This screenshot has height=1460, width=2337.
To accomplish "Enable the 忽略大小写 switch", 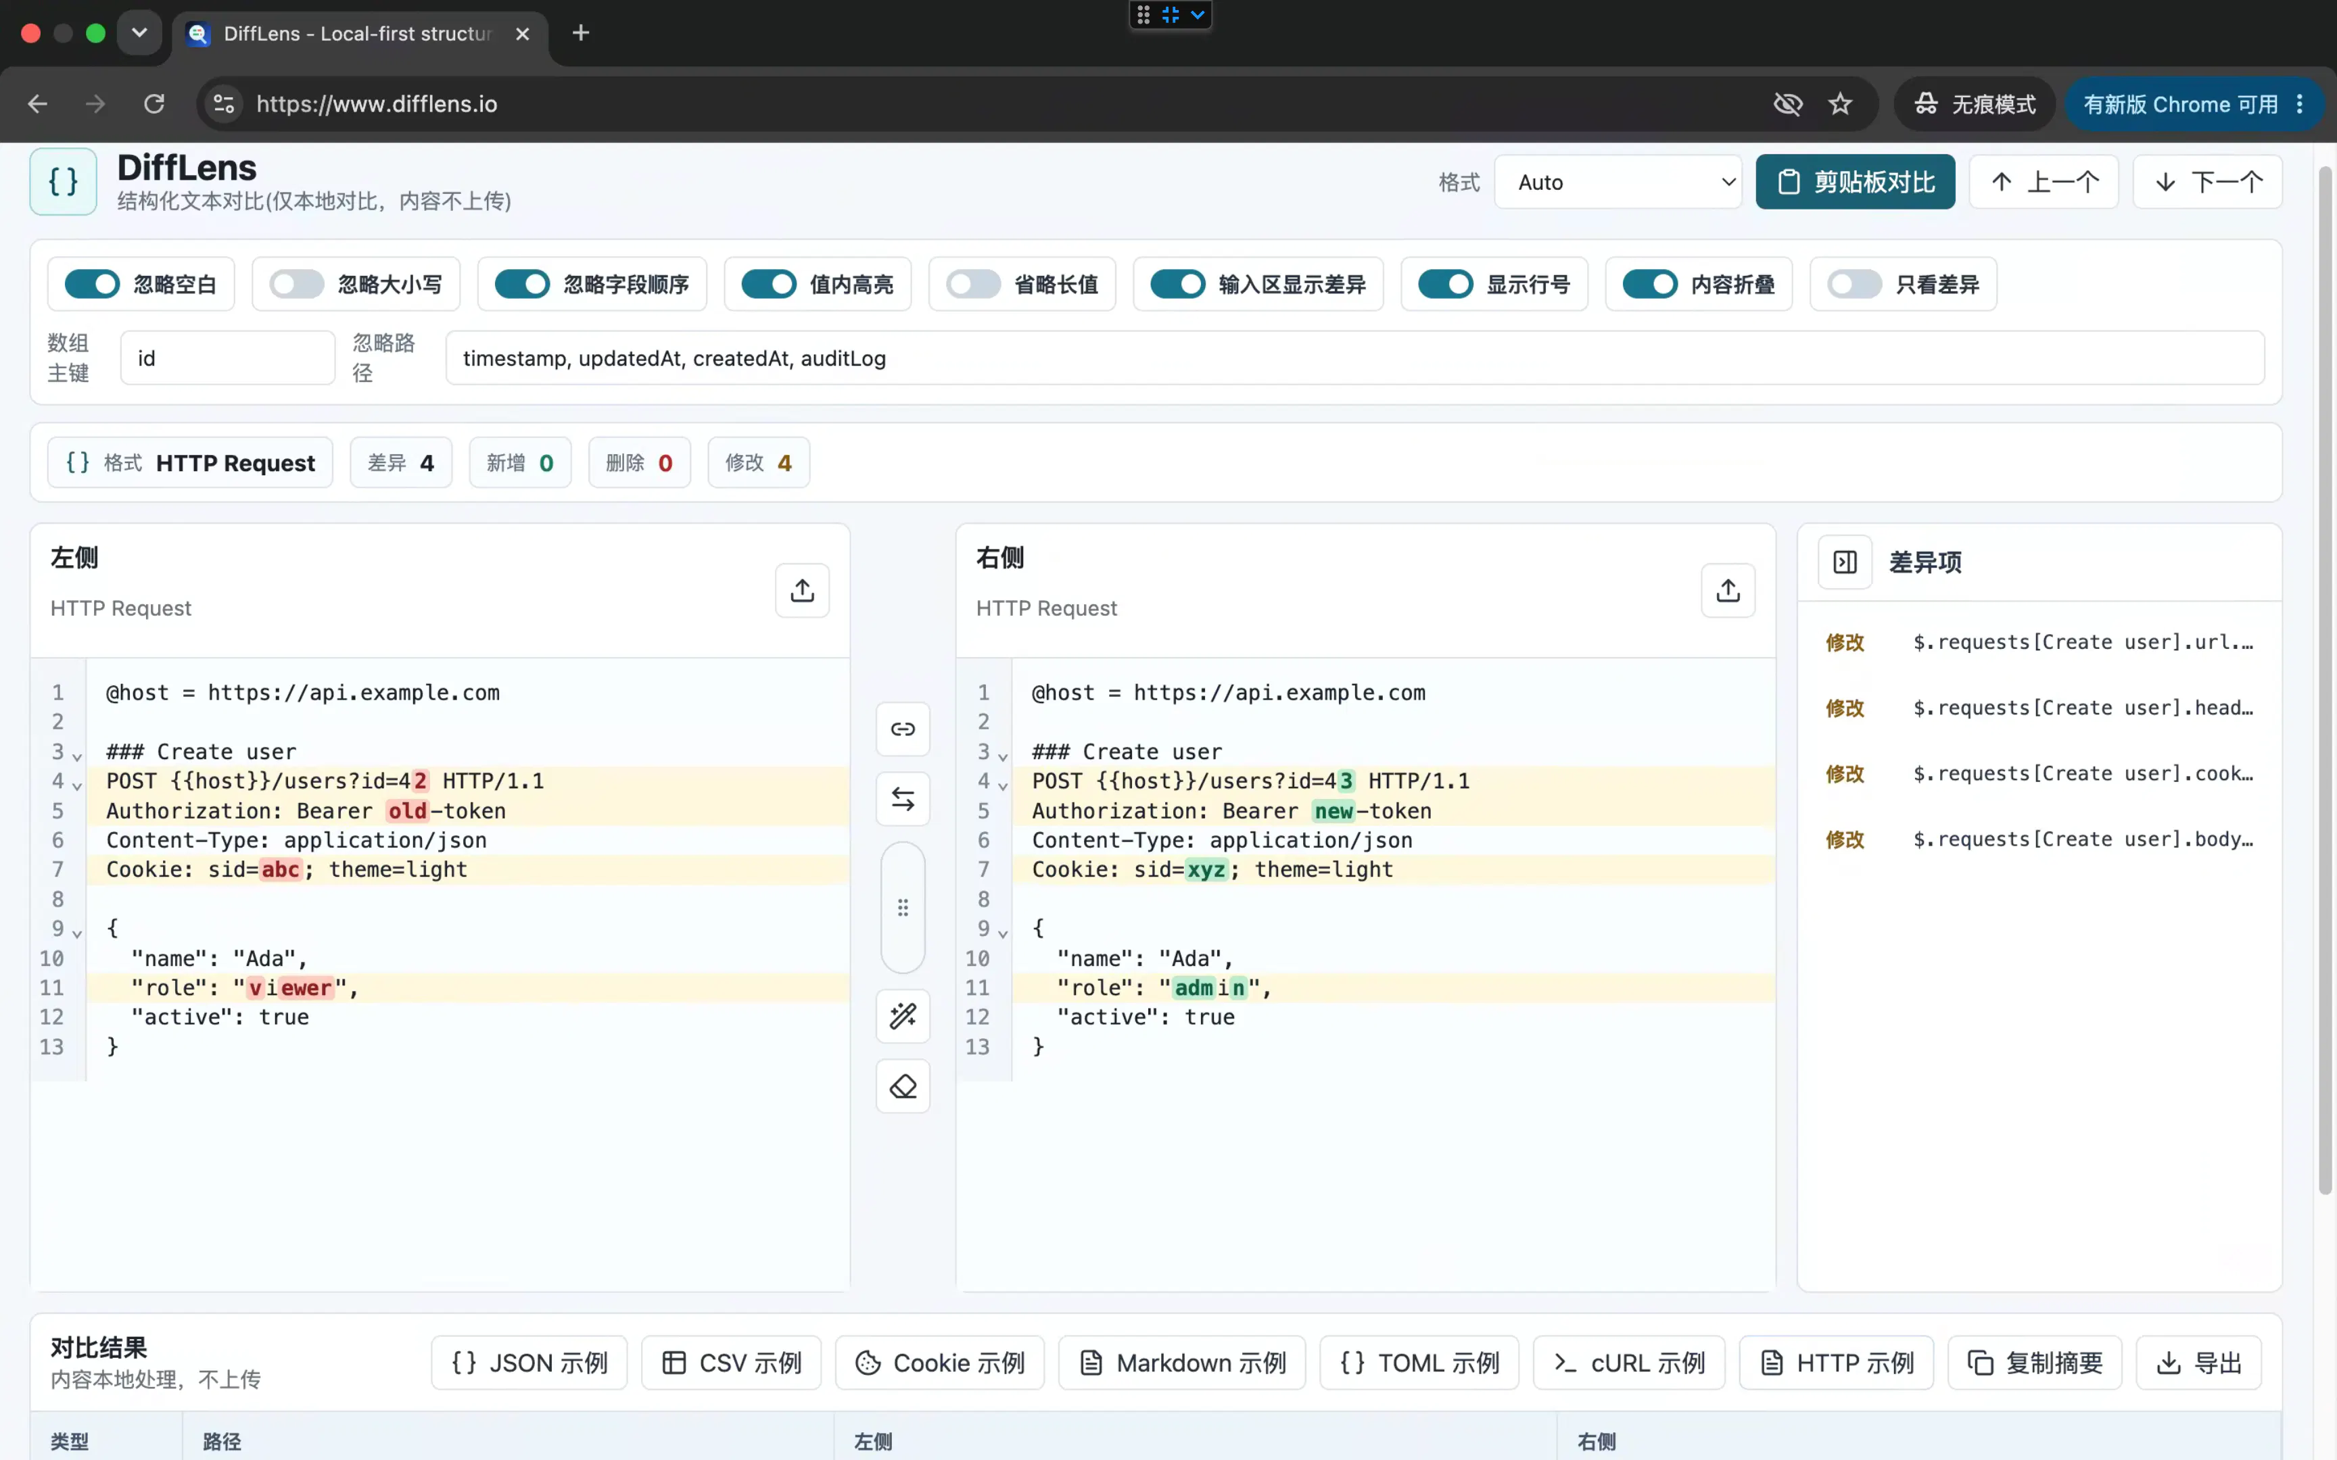I will click(x=296, y=284).
